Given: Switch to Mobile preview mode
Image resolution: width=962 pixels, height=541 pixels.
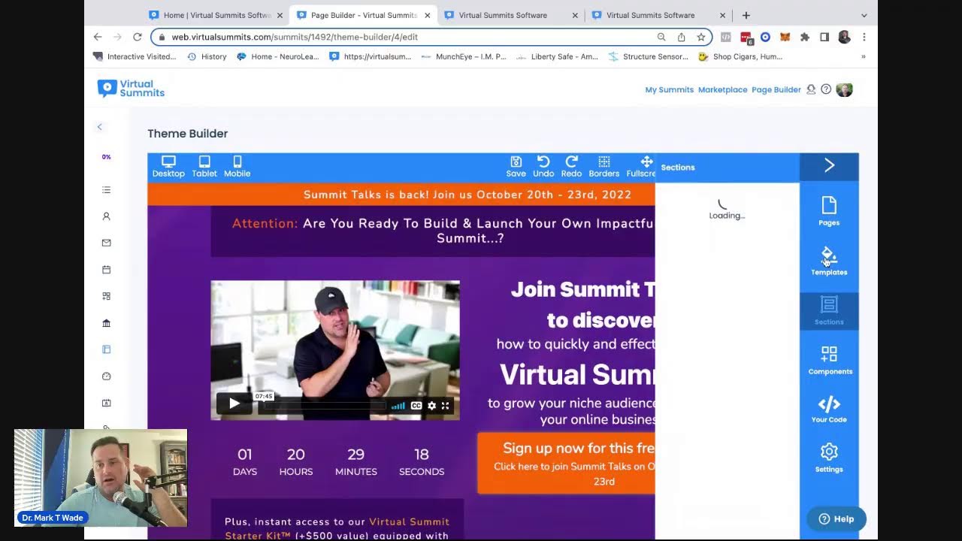Looking at the screenshot, I should click(237, 167).
